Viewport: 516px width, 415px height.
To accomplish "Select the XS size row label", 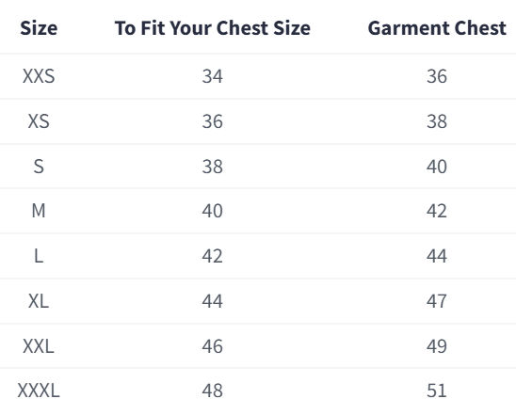I will [39, 121].
